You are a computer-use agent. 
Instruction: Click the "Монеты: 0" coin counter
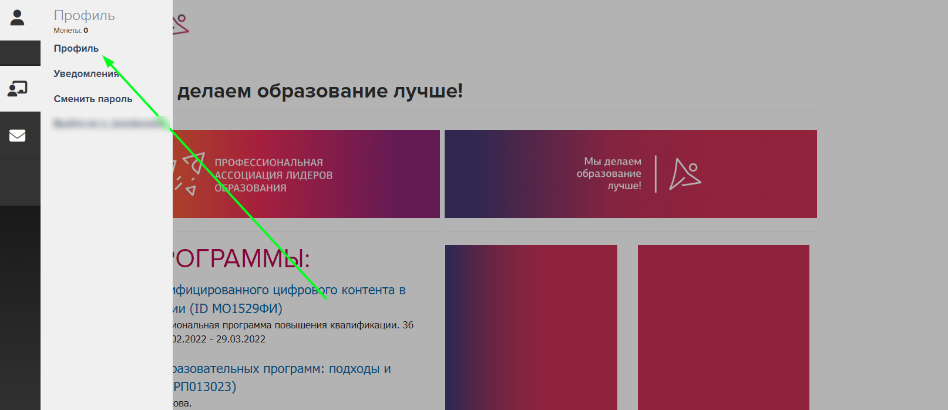[70, 31]
